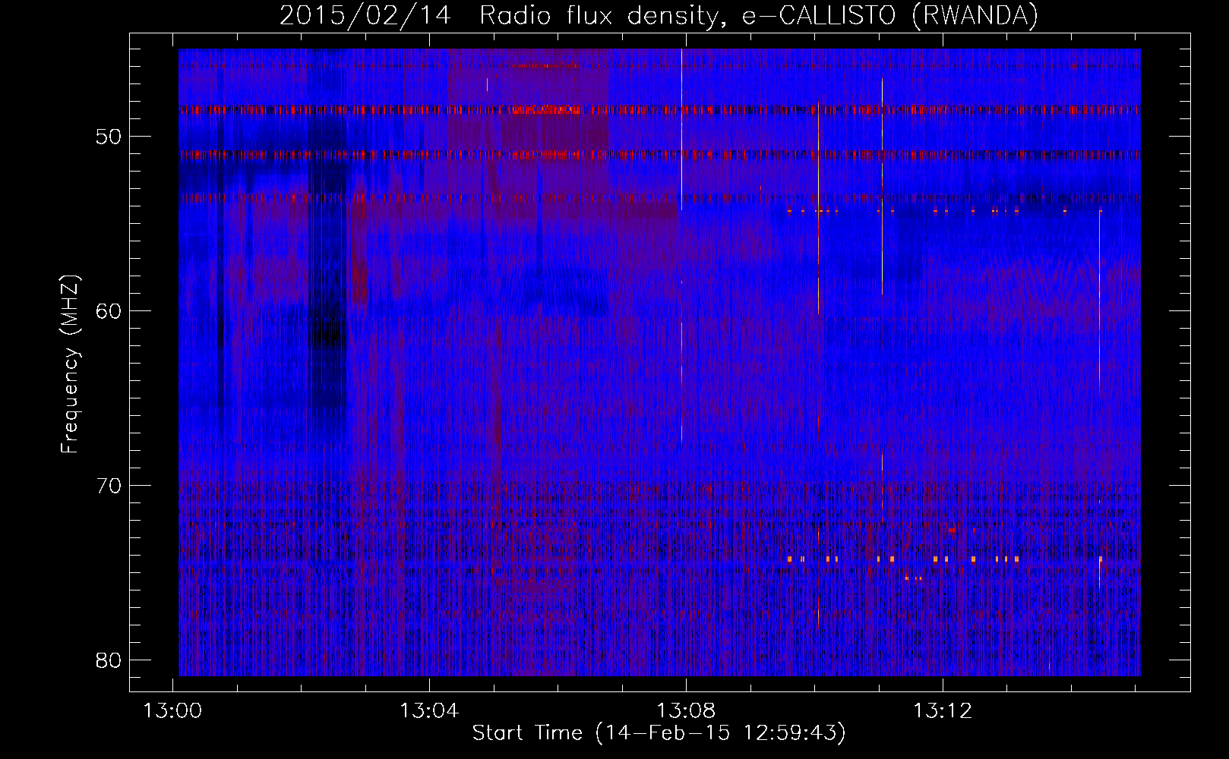This screenshot has height=759, width=1229.
Task: Click the 13:00 time tick label
Action: [x=173, y=711]
